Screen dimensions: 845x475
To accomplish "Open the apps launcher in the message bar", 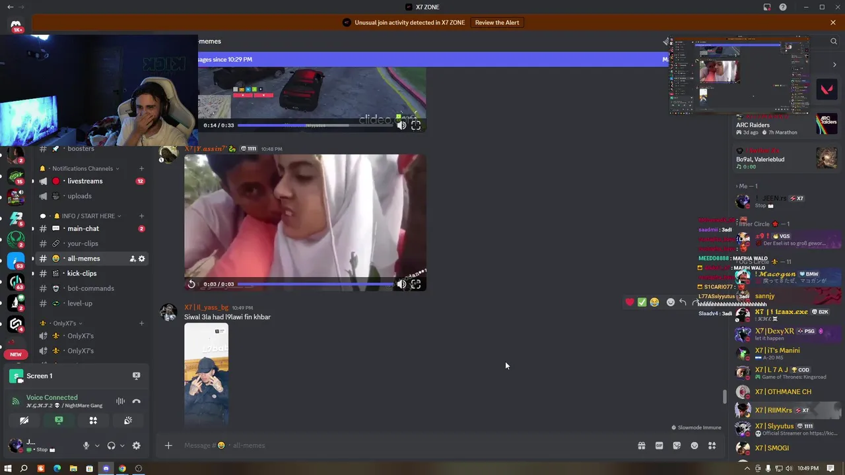I will pos(712,445).
